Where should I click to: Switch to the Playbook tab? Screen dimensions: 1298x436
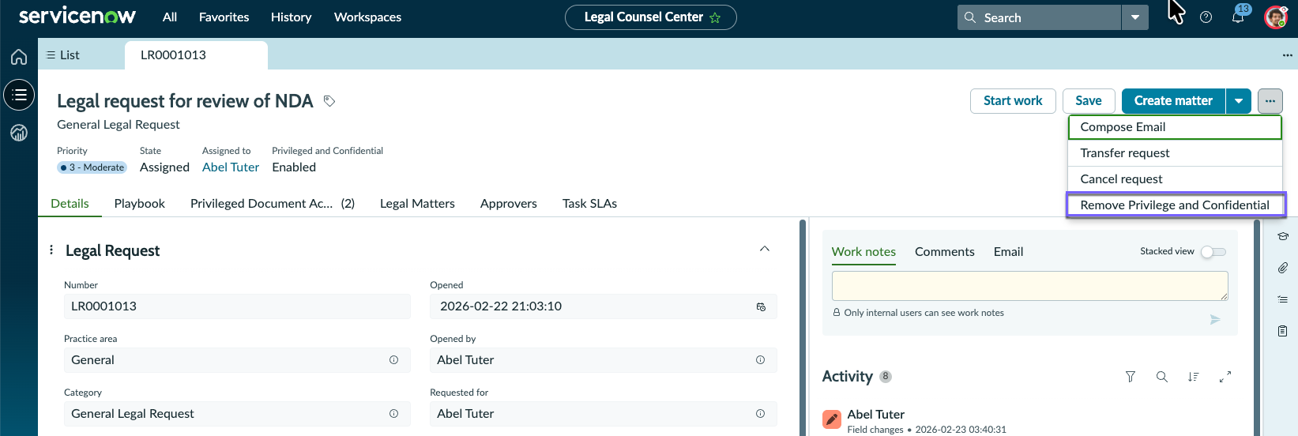tap(140, 204)
